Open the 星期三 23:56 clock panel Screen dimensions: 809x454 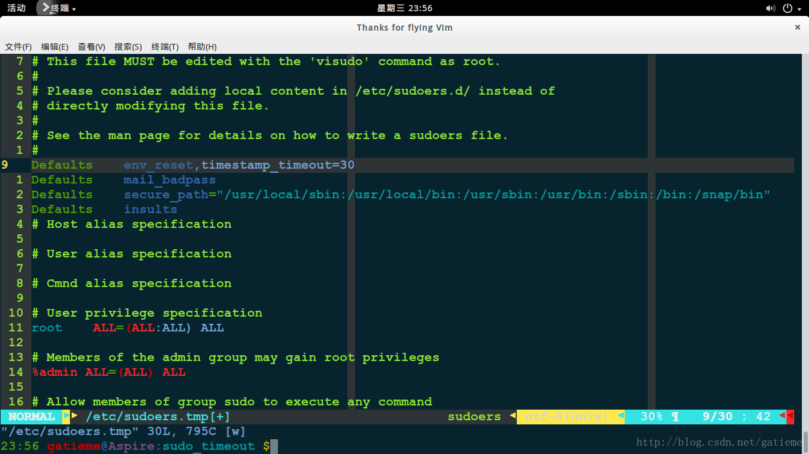[405, 8]
